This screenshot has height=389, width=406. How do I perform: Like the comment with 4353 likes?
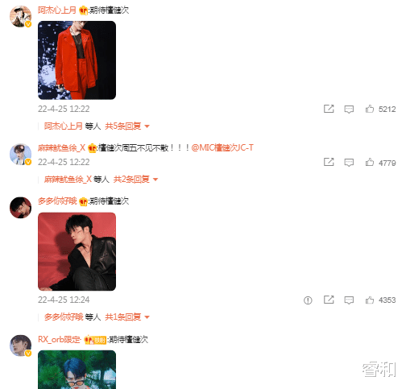tap(370, 300)
